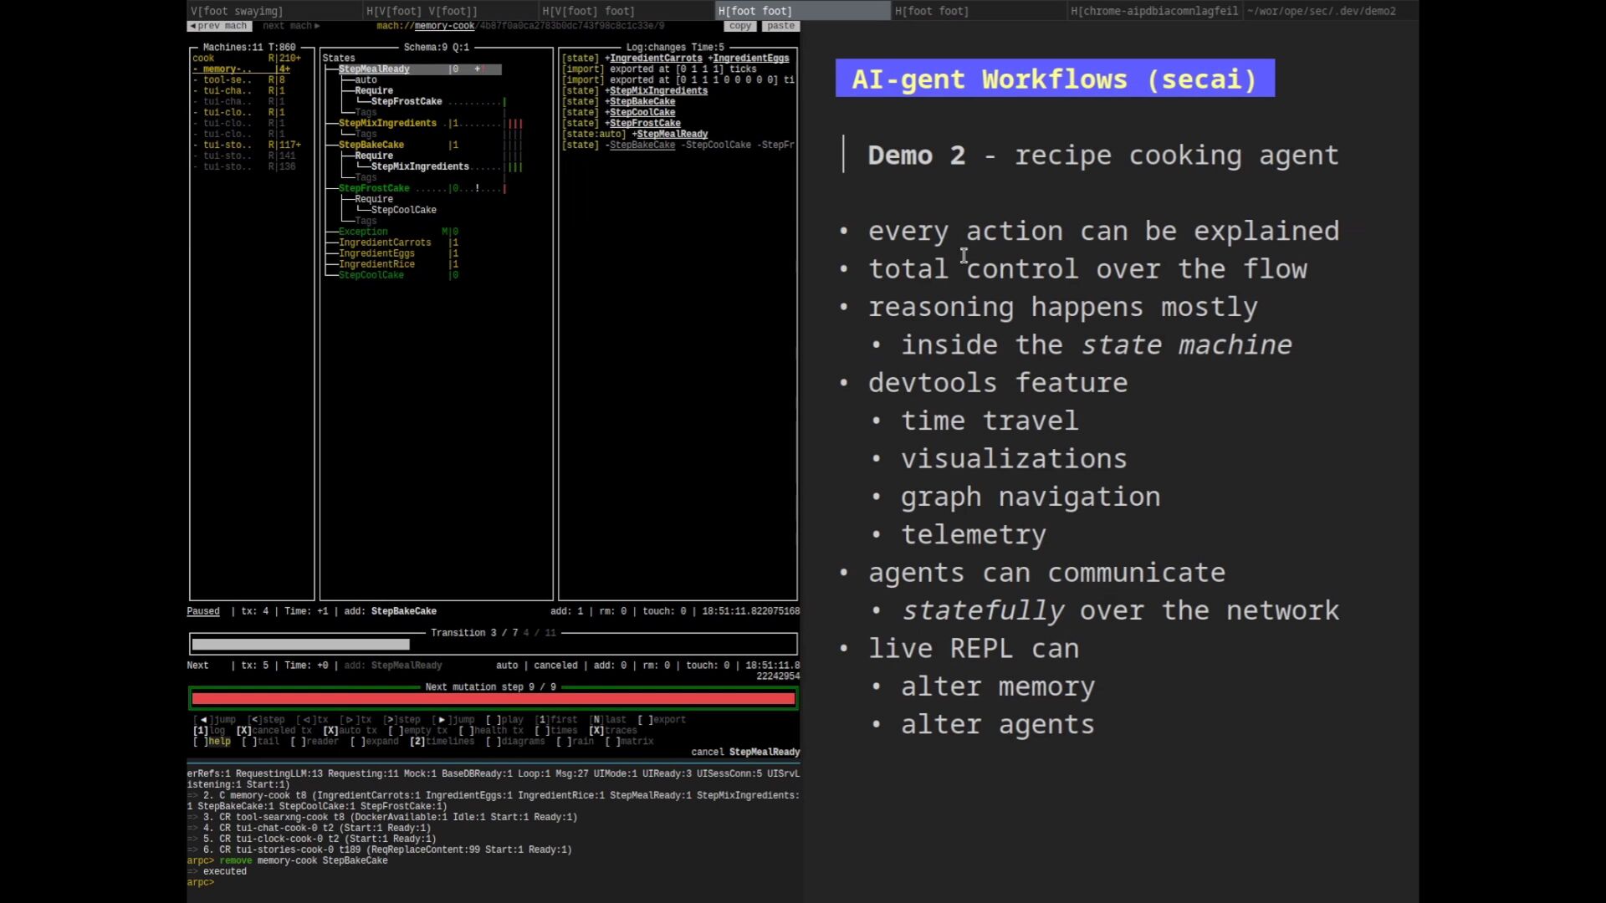Expand Require under StepBakeCake

point(373,156)
